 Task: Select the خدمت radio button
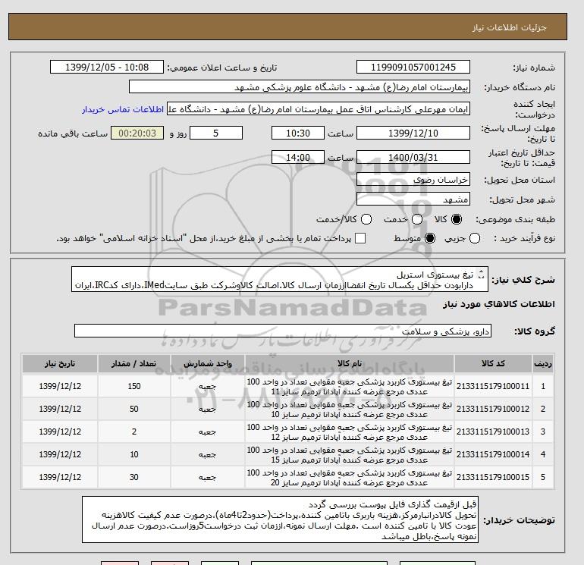coord(417,219)
